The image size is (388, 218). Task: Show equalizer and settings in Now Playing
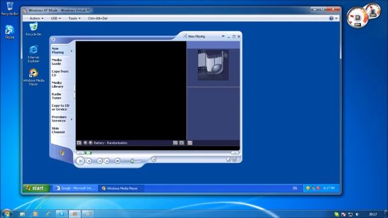(79, 143)
